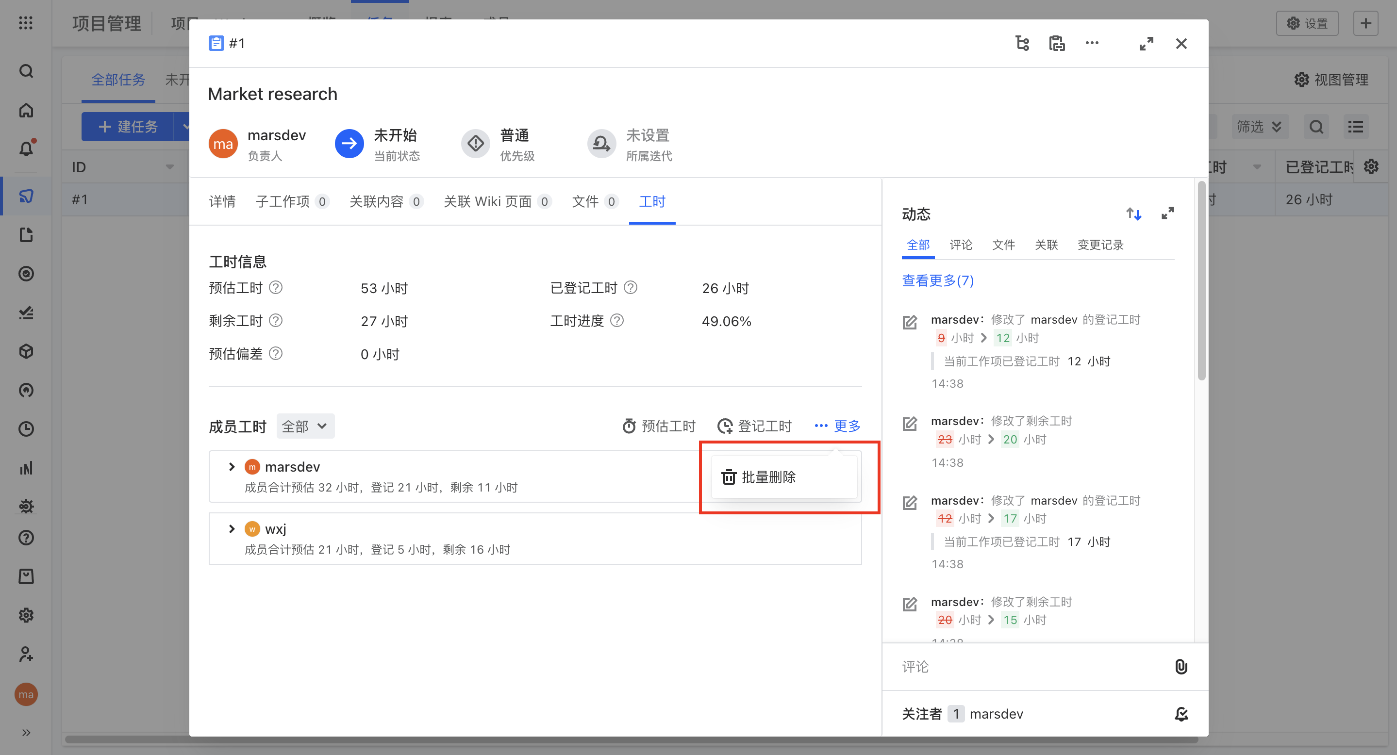Open 视图管理 view management
Viewport: 1397px width, 755px height.
[1331, 80]
